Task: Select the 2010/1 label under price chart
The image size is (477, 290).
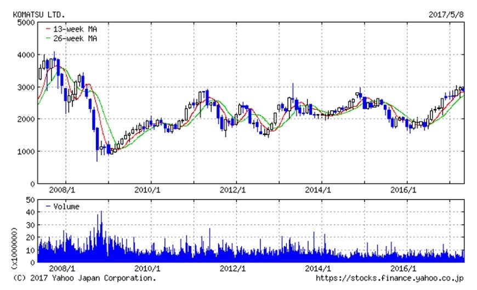Action: click(147, 190)
